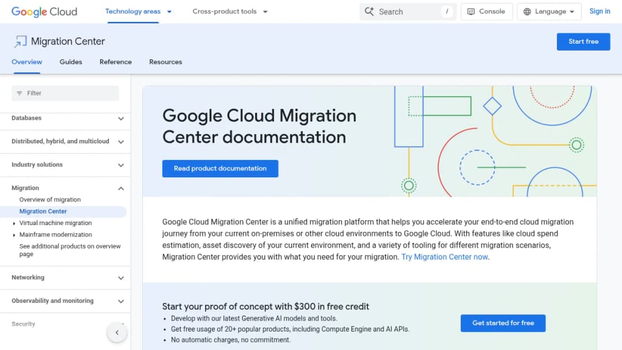Click the Google Cloud Migration Center documentation heading
The image size is (622, 350).
tap(259, 127)
